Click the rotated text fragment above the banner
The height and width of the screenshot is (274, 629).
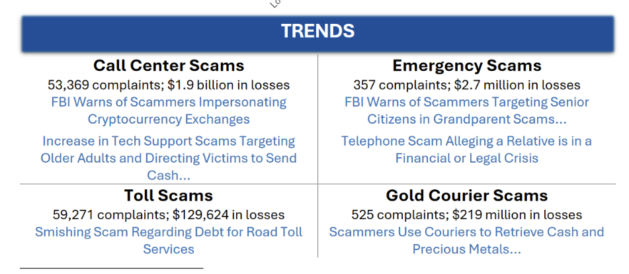[x=275, y=3]
